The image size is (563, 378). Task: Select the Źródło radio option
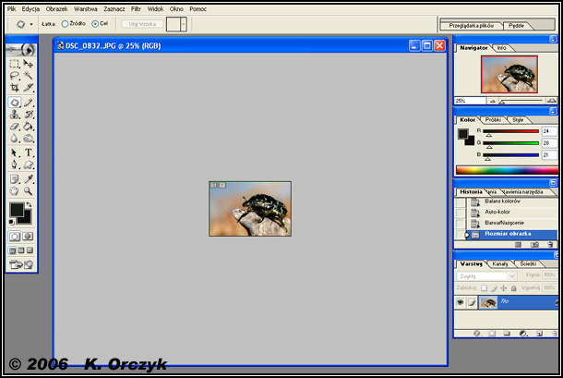pos(65,23)
